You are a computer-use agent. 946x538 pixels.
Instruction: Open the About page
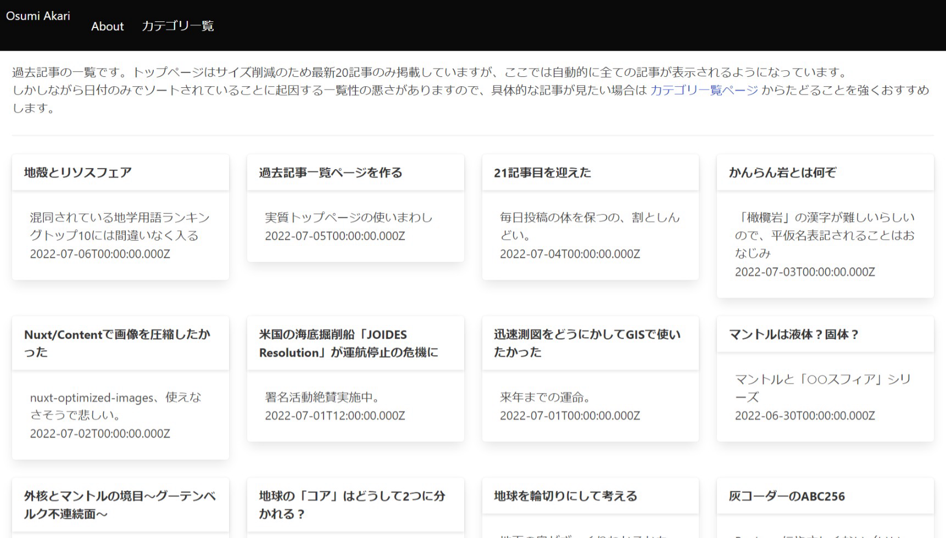(x=107, y=26)
